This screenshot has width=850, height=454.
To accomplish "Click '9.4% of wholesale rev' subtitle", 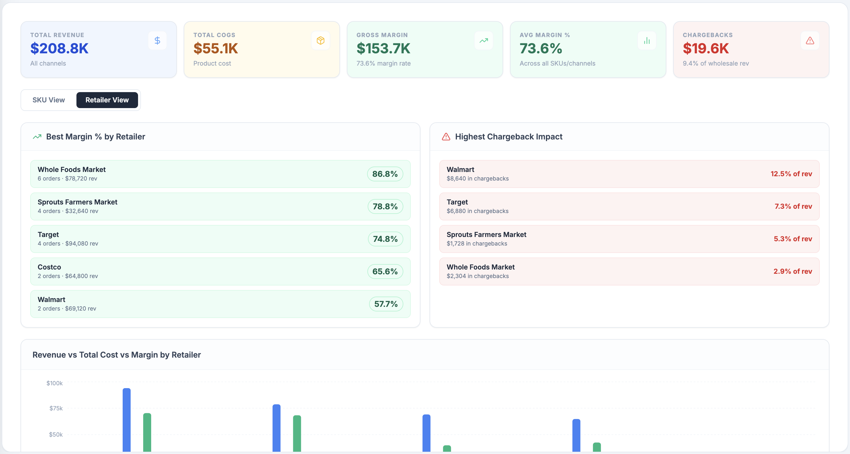I will (716, 63).
